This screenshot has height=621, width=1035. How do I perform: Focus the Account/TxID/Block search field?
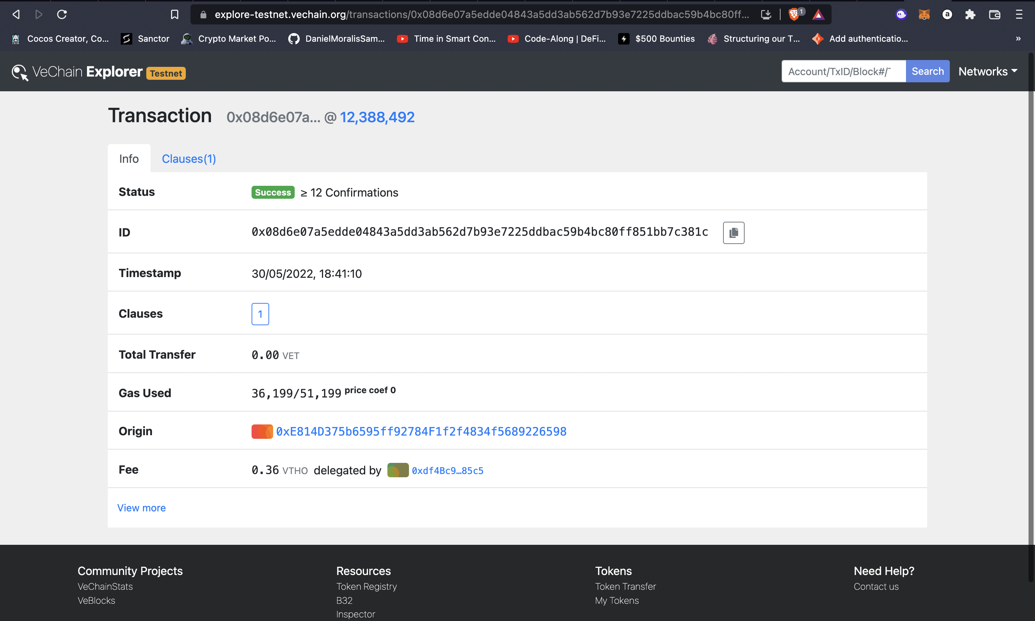point(843,72)
